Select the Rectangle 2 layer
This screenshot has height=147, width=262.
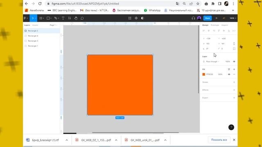tap(41, 31)
